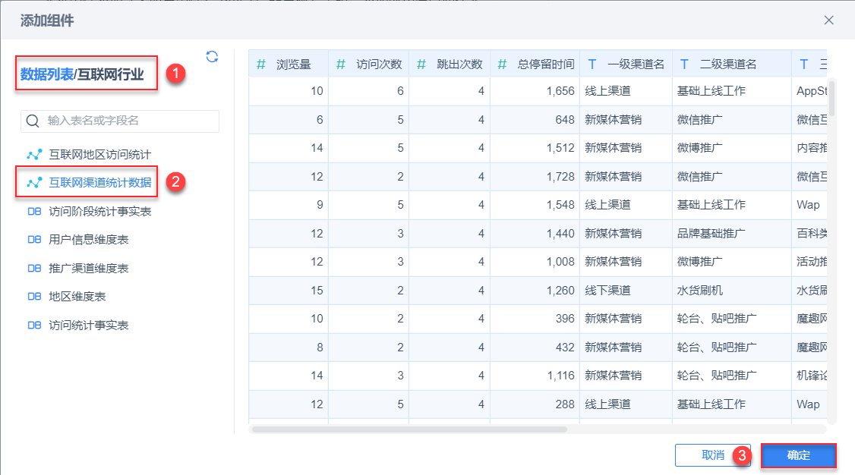Click the search magnifier icon
The image size is (855, 475).
click(x=33, y=121)
